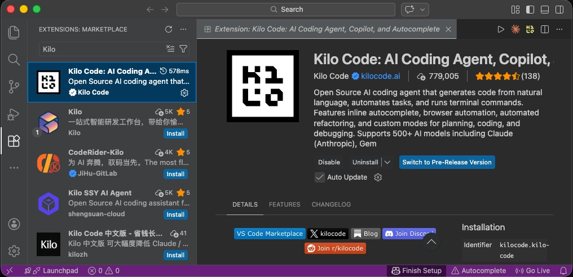Select the Kilo SSY AI Agent list item logo
Image resolution: width=573 pixels, height=277 pixels.
click(x=49, y=204)
